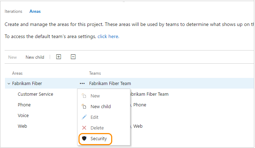This screenshot has width=255, height=148.
Task: Click the greyed-out New toolbar button
Action: click(x=12, y=57)
